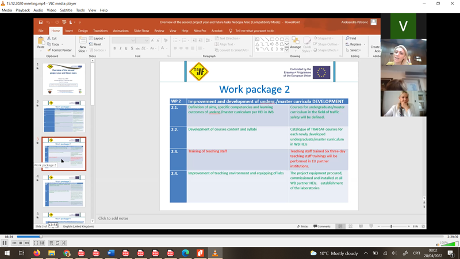Expand the Layout dropdown

point(97,38)
